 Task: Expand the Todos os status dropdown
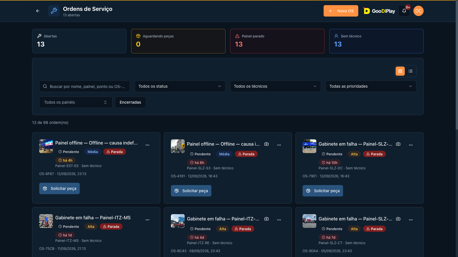(180, 86)
